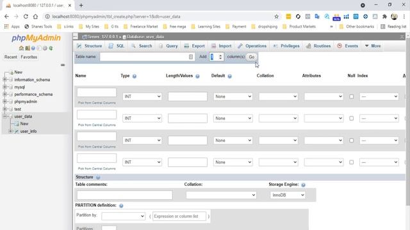Open the Privileges tab

[286, 46]
